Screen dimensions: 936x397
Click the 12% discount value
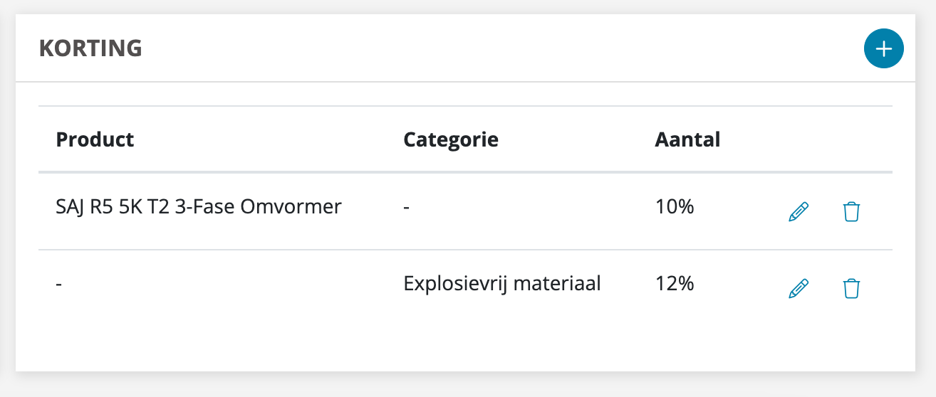(x=674, y=284)
